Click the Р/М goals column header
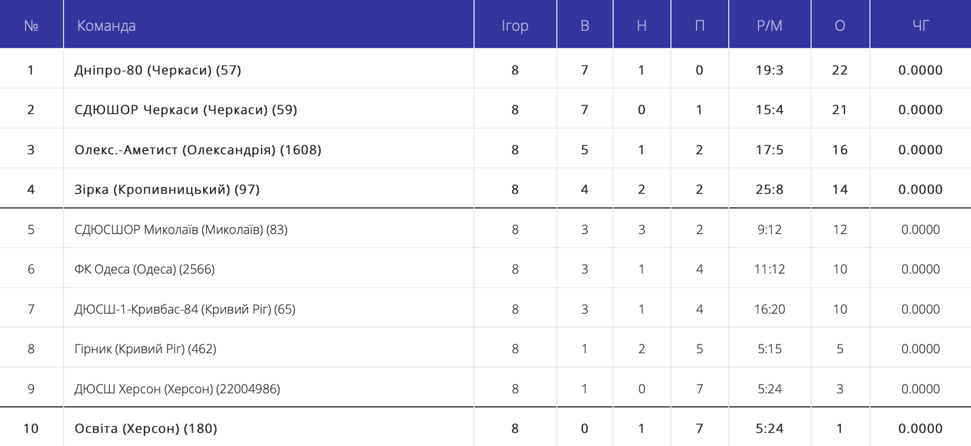This screenshot has height=446, width=971. click(770, 25)
